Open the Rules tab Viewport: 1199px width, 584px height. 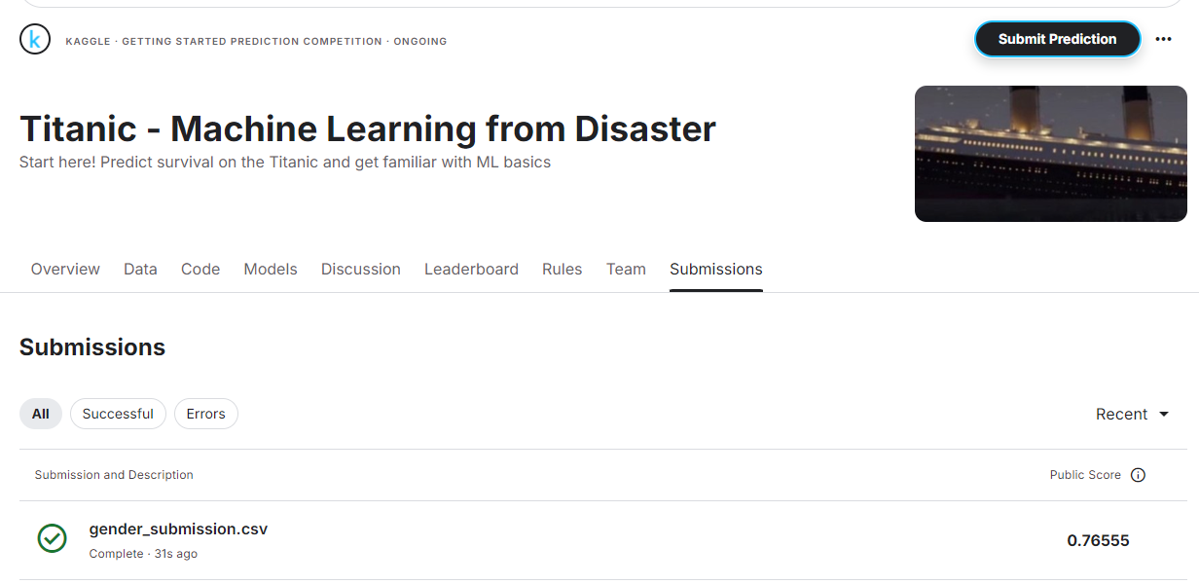coord(562,269)
